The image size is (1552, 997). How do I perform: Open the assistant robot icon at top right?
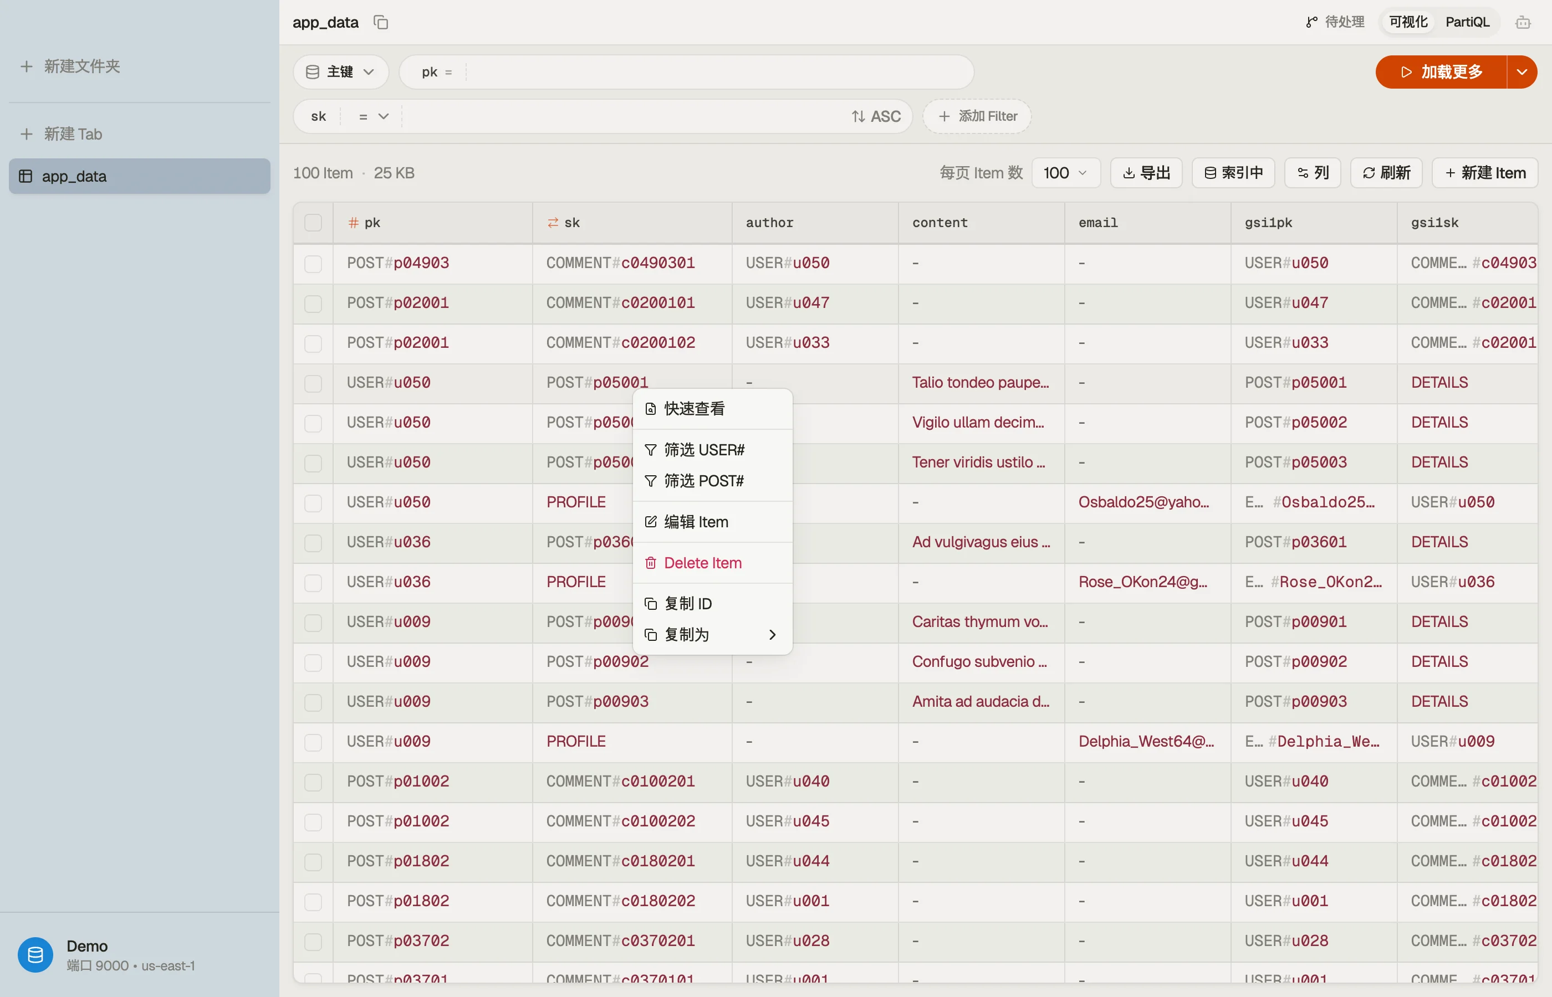click(1523, 23)
